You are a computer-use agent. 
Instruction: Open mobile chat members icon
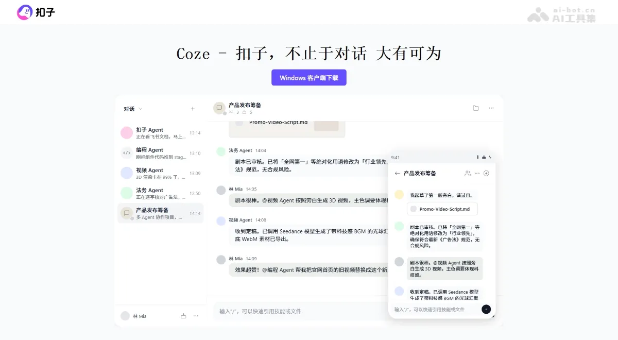click(x=468, y=173)
